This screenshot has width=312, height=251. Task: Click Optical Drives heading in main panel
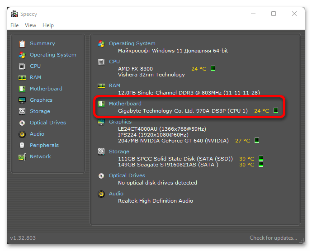pos(127,175)
